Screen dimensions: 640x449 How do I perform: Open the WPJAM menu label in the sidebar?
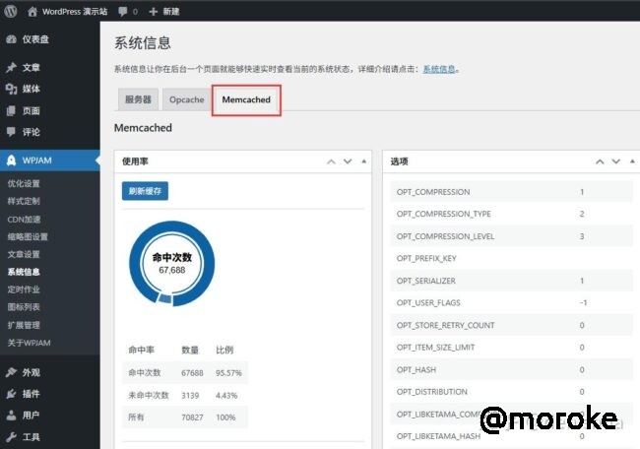click(x=36, y=160)
